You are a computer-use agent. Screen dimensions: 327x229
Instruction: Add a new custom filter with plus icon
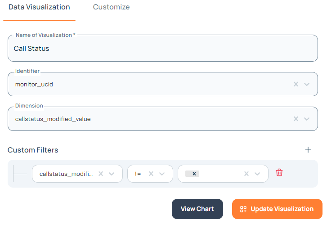pyautogui.click(x=308, y=150)
